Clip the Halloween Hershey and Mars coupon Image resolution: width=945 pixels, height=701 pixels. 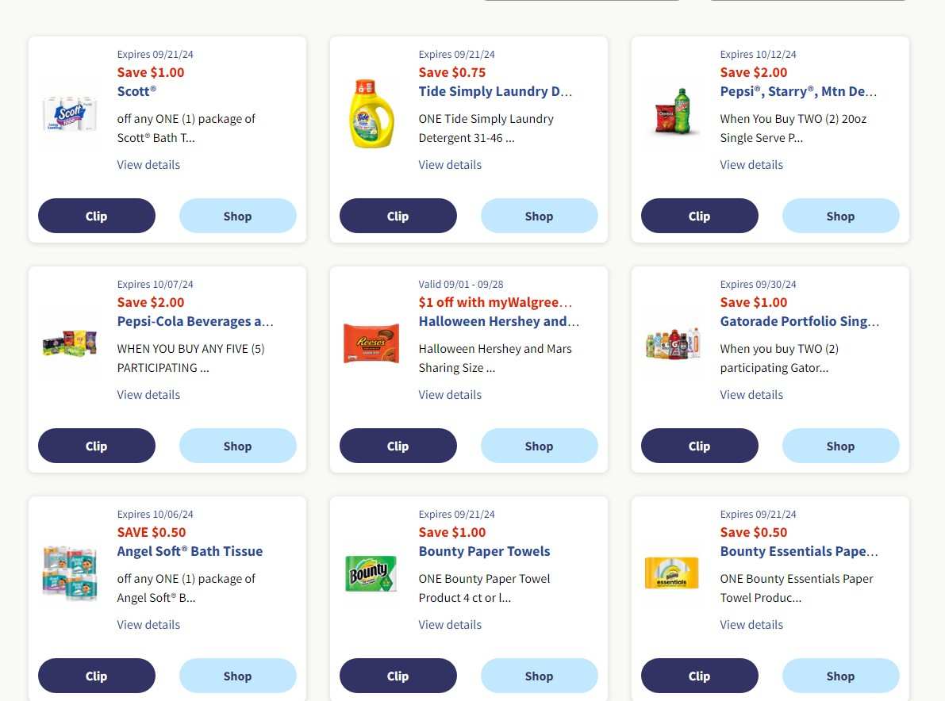(x=398, y=446)
